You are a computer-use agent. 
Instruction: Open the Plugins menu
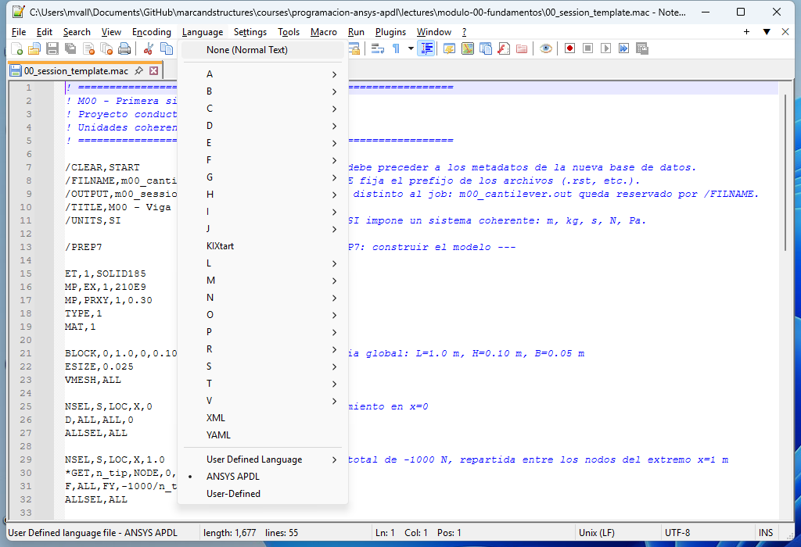[390, 32]
